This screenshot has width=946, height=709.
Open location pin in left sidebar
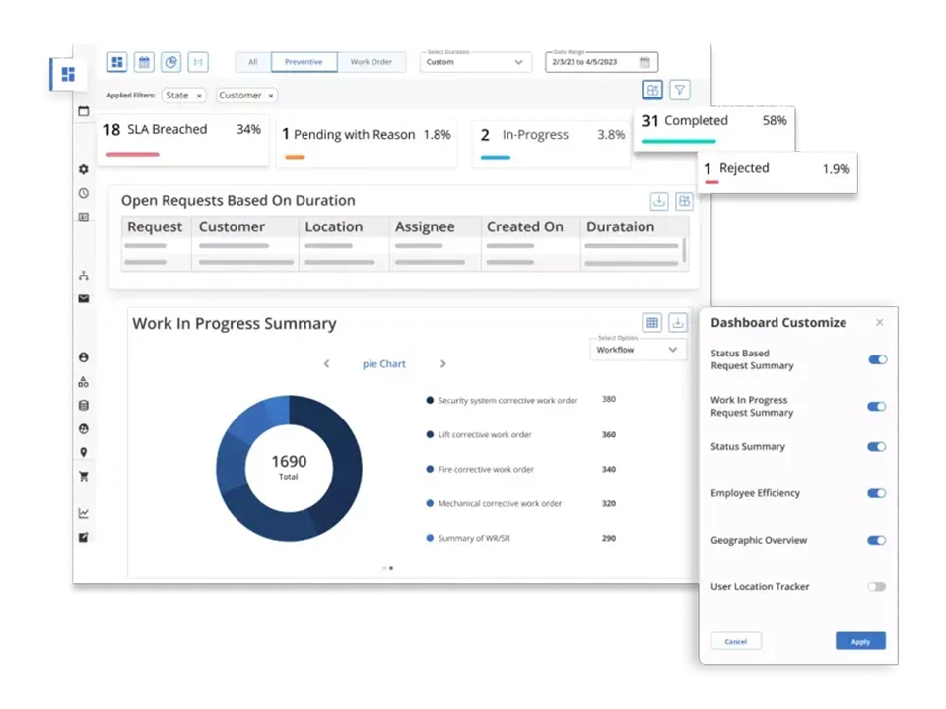pos(84,453)
